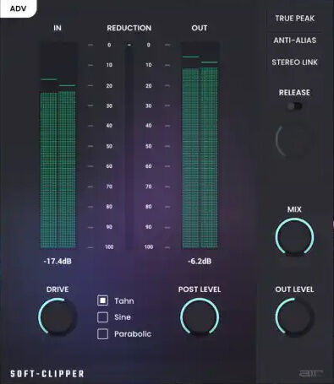Click the AIR logo icon

point(310,374)
